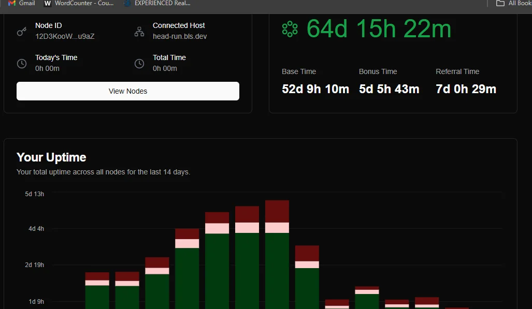532x309 pixels.
Task: Click the Referral Time label
Action: click(457, 71)
